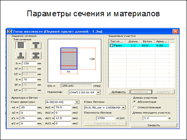The image size is (187, 140).
Task: Click the disabled Параметры button under the concrete density field
Action: pyautogui.click(x=105, y=123)
